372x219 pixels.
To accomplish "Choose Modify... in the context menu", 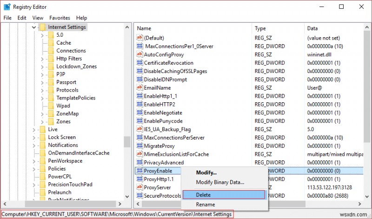I will 206,173.
